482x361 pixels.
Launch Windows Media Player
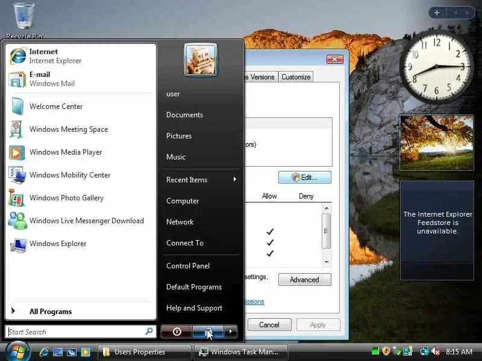[81, 152]
